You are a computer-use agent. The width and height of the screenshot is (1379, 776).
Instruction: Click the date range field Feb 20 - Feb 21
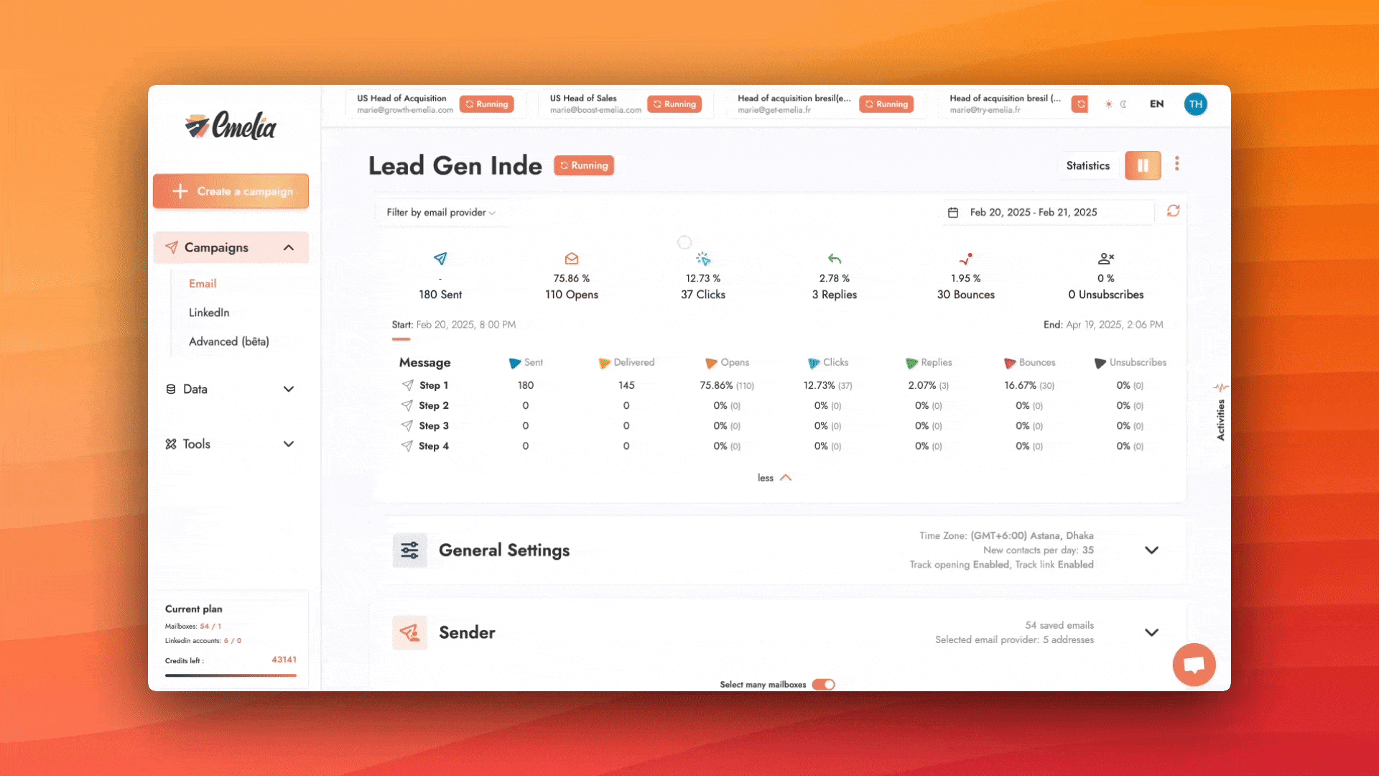pyautogui.click(x=1032, y=211)
